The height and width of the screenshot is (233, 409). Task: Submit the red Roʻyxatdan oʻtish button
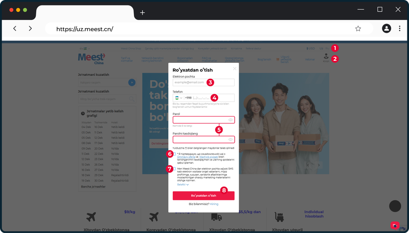tap(203, 196)
